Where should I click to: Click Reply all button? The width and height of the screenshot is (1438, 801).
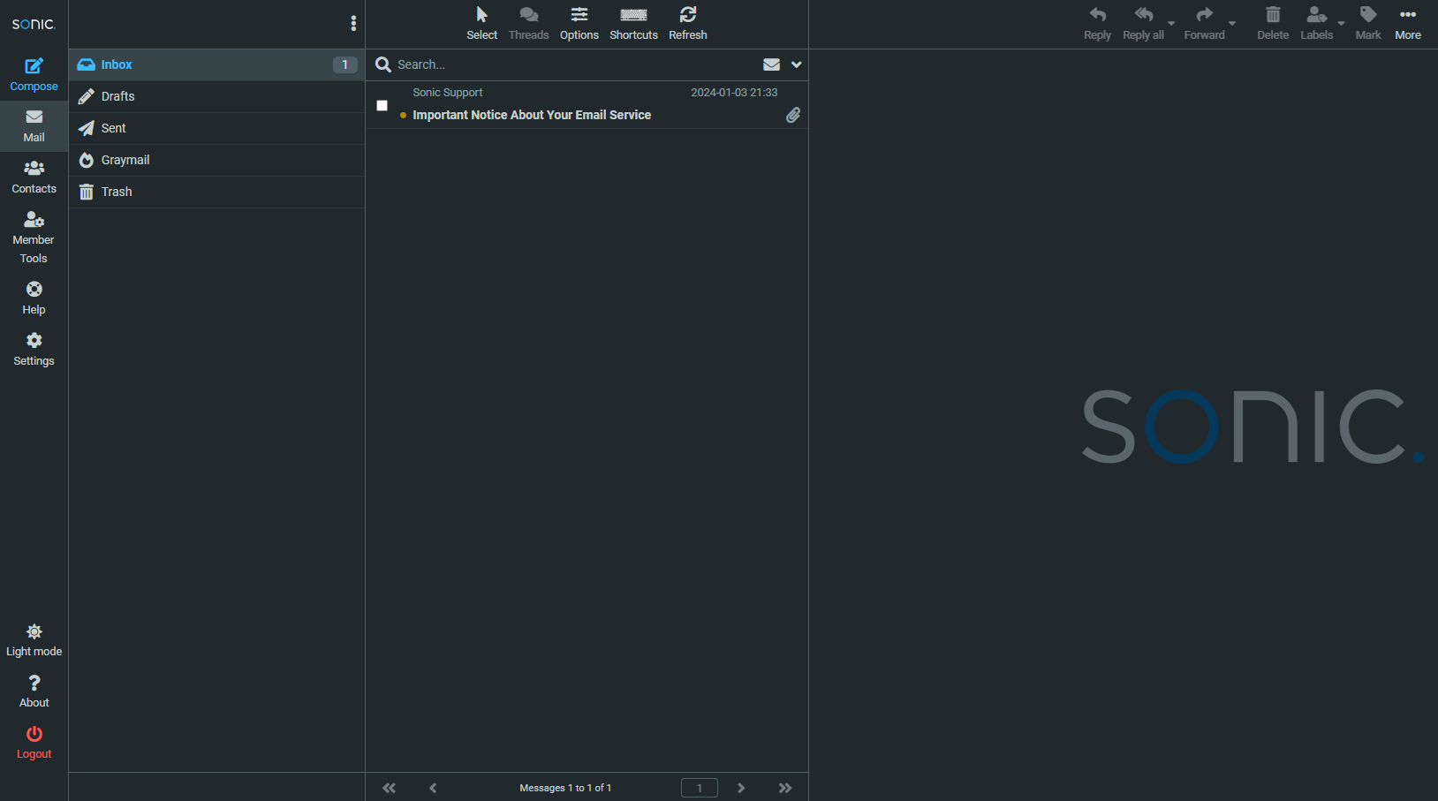click(1143, 24)
